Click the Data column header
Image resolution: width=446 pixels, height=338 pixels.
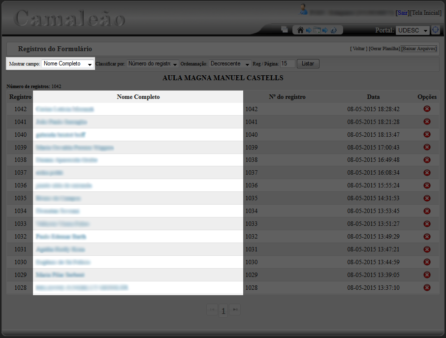373,97
